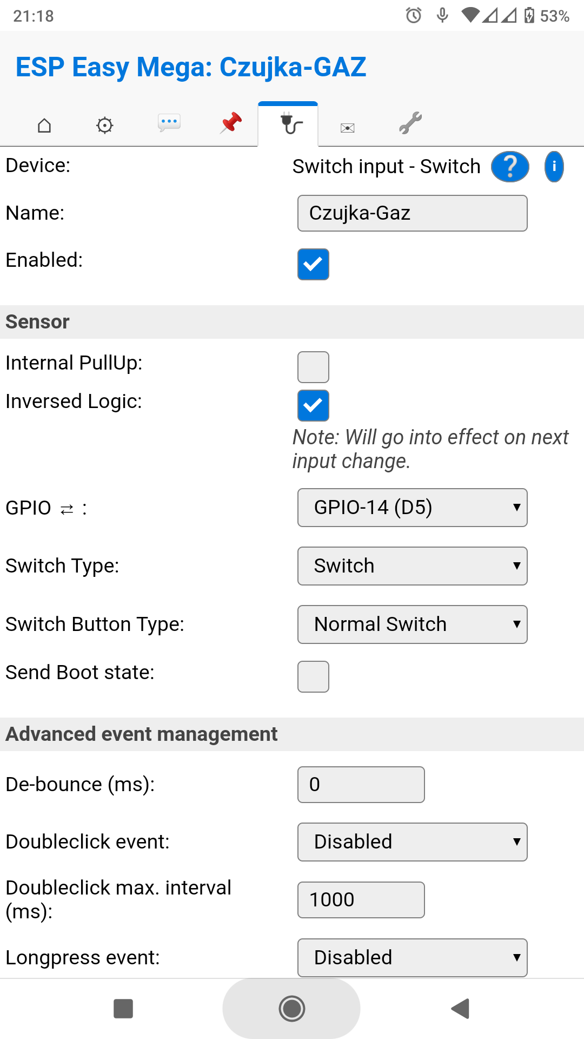Tap the ESP Easy Mega: Czujka-GAZ title

point(191,67)
